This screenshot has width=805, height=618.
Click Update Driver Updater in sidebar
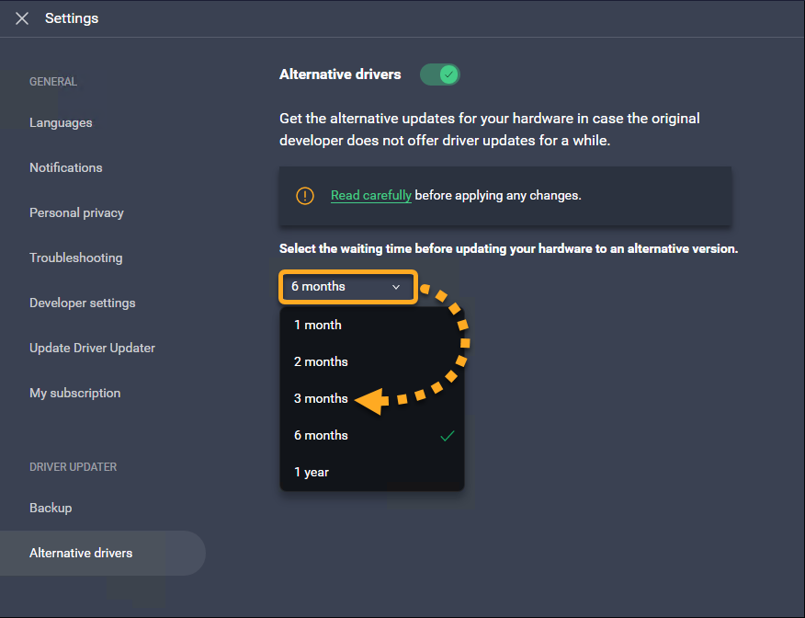[92, 348]
